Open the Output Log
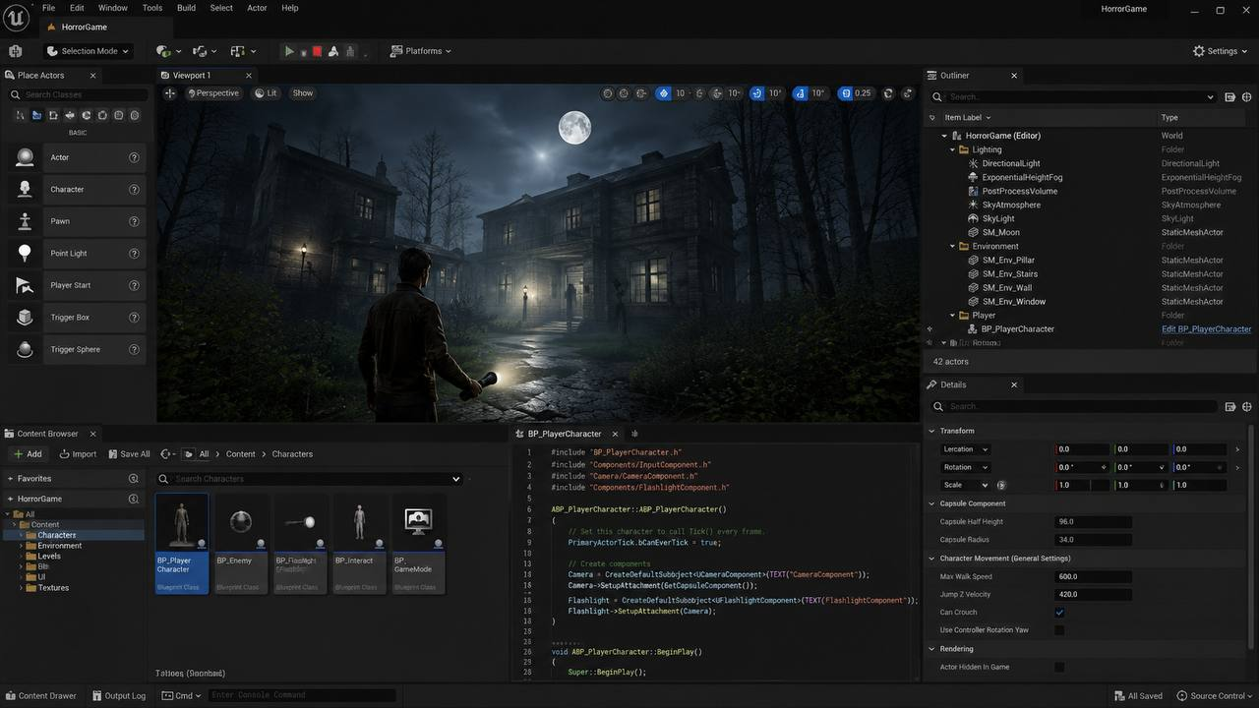The width and height of the screenshot is (1259, 708). [118, 696]
